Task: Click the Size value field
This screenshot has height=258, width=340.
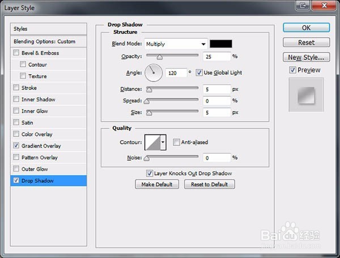Action: (x=216, y=113)
